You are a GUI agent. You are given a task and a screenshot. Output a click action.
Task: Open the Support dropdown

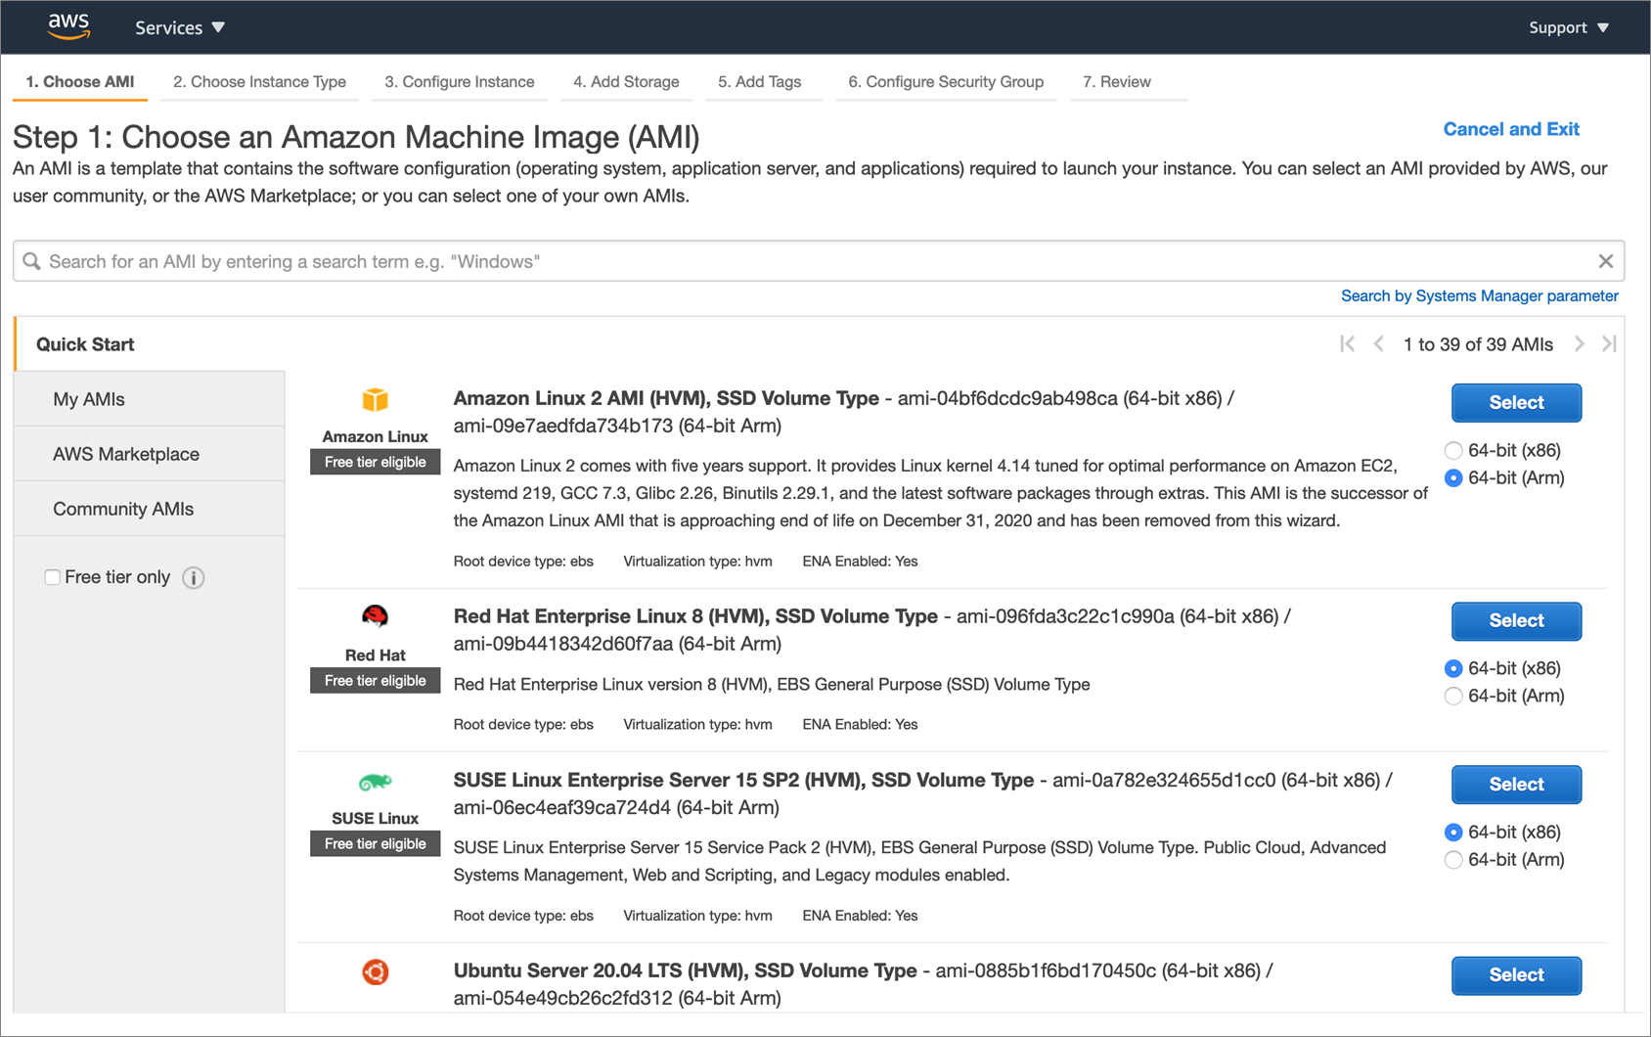pos(1567,26)
